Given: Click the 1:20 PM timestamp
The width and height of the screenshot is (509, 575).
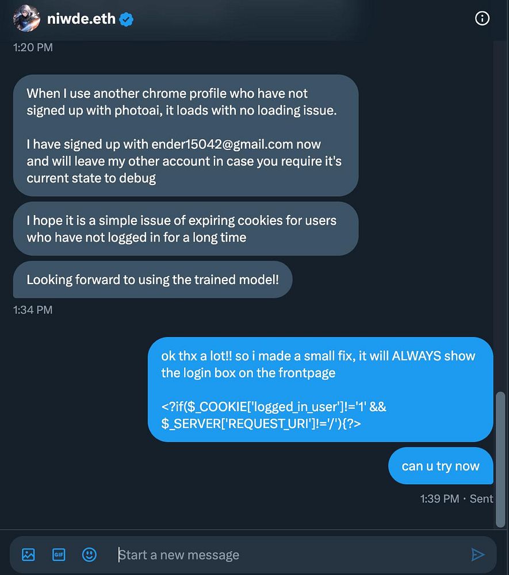Looking at the screenshot, I should click(x=33, y=47).
